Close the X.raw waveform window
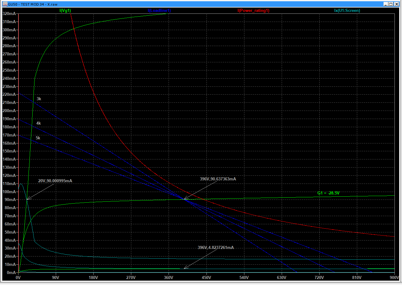 coord(396,4)
